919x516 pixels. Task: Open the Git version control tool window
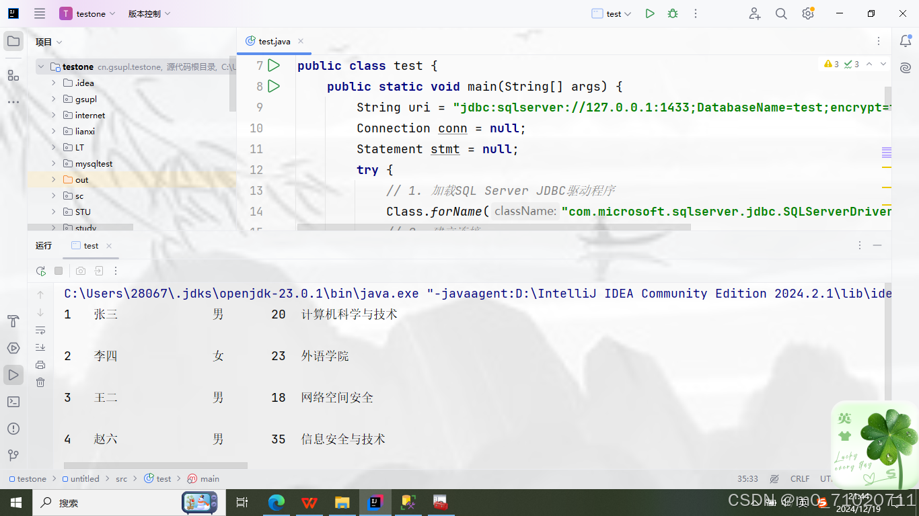tap(13, 456)
